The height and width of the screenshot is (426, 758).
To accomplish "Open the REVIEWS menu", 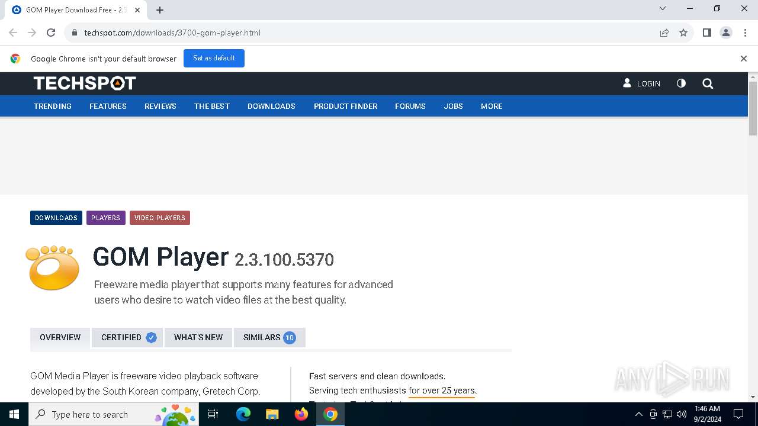I will [160, 106].
